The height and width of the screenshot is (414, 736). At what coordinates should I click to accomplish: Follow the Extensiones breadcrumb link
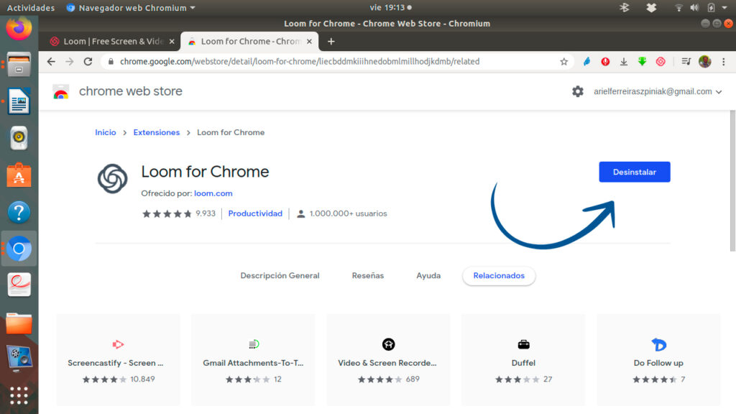click(156, 132)
